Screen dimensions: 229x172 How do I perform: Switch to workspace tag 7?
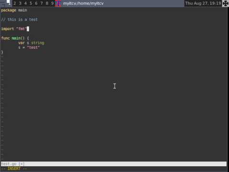coord(42,3)
